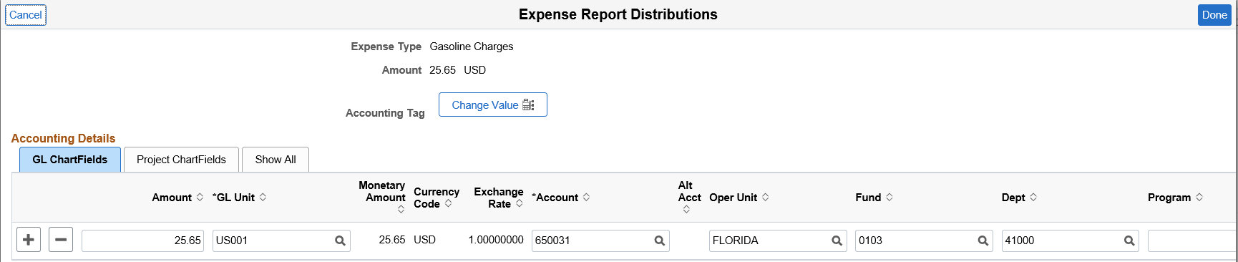Image resolution: width=1238 pixels, height=262 pixels.
Task: Sort by Fund column arrows
Action: 889,198
